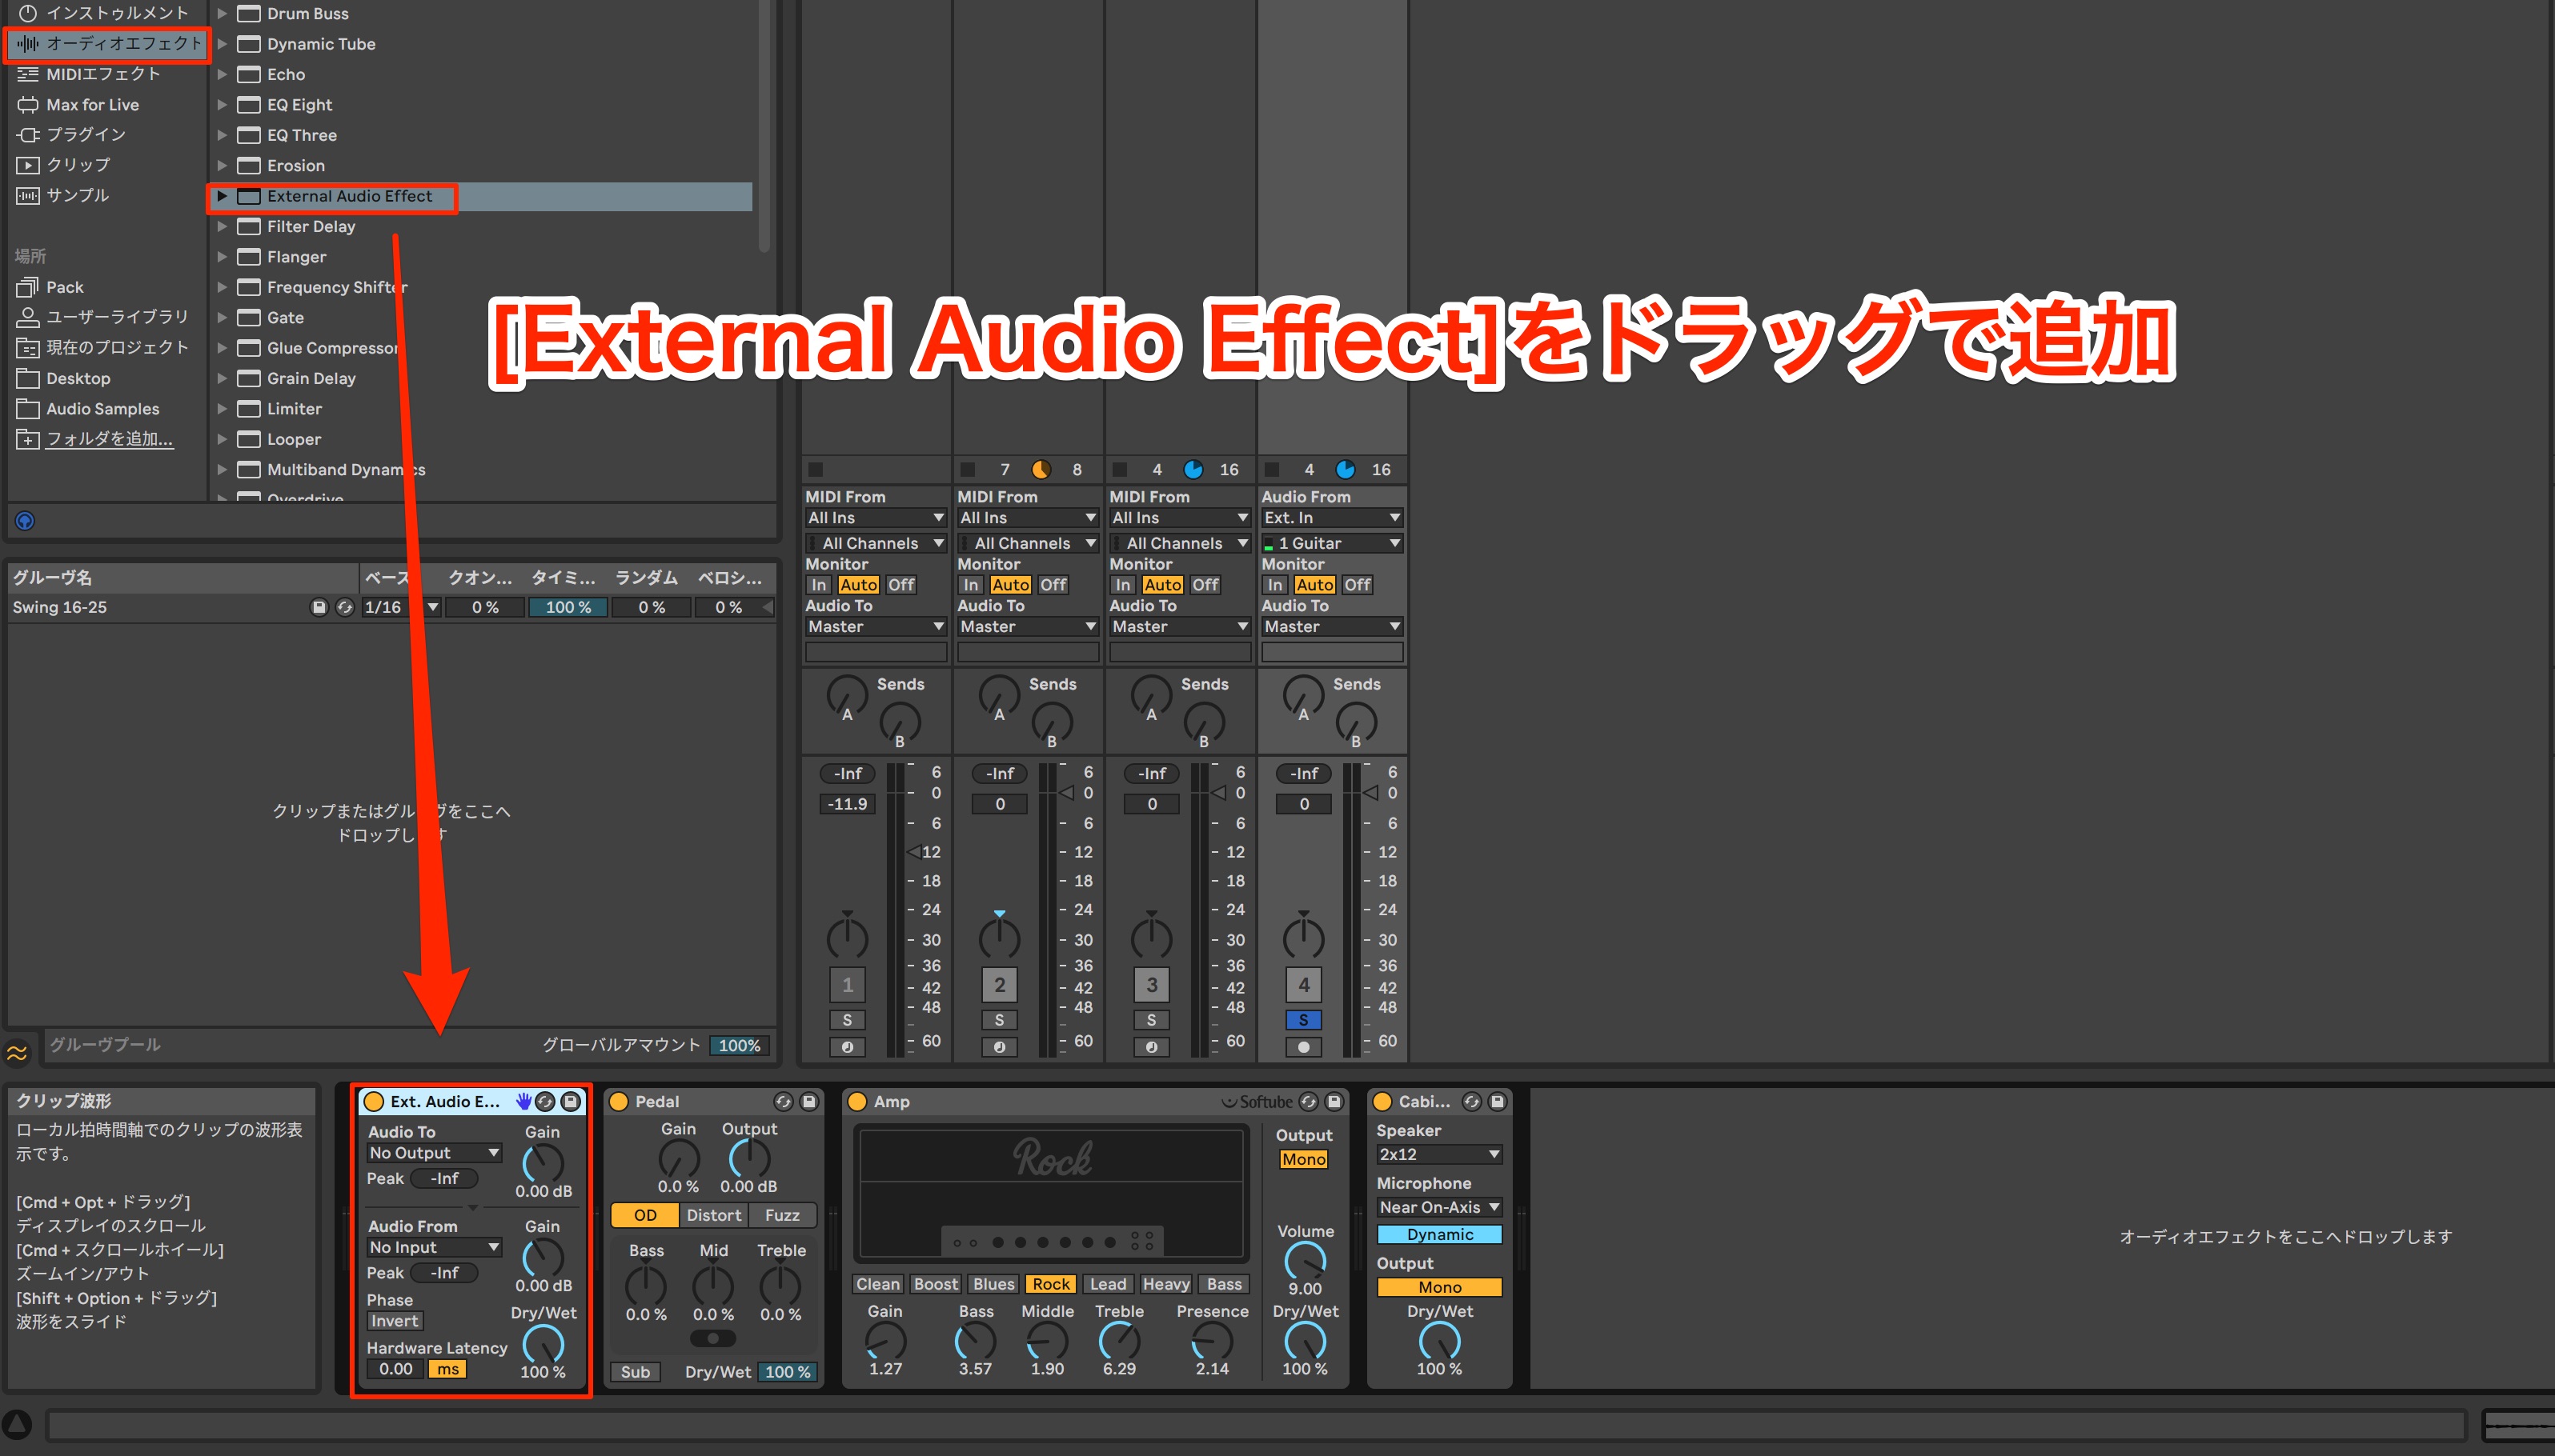
Task: Toggle Phase Invert button
Action: (394, 1321)
